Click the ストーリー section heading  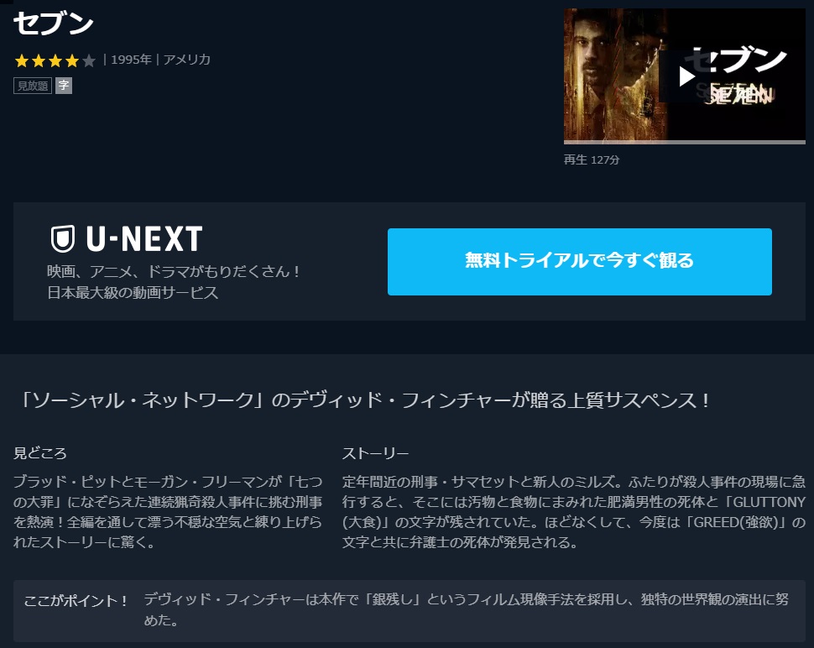point(375,453)
